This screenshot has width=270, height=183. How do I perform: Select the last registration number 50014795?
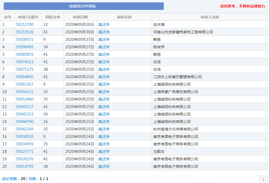pos(25,166)
